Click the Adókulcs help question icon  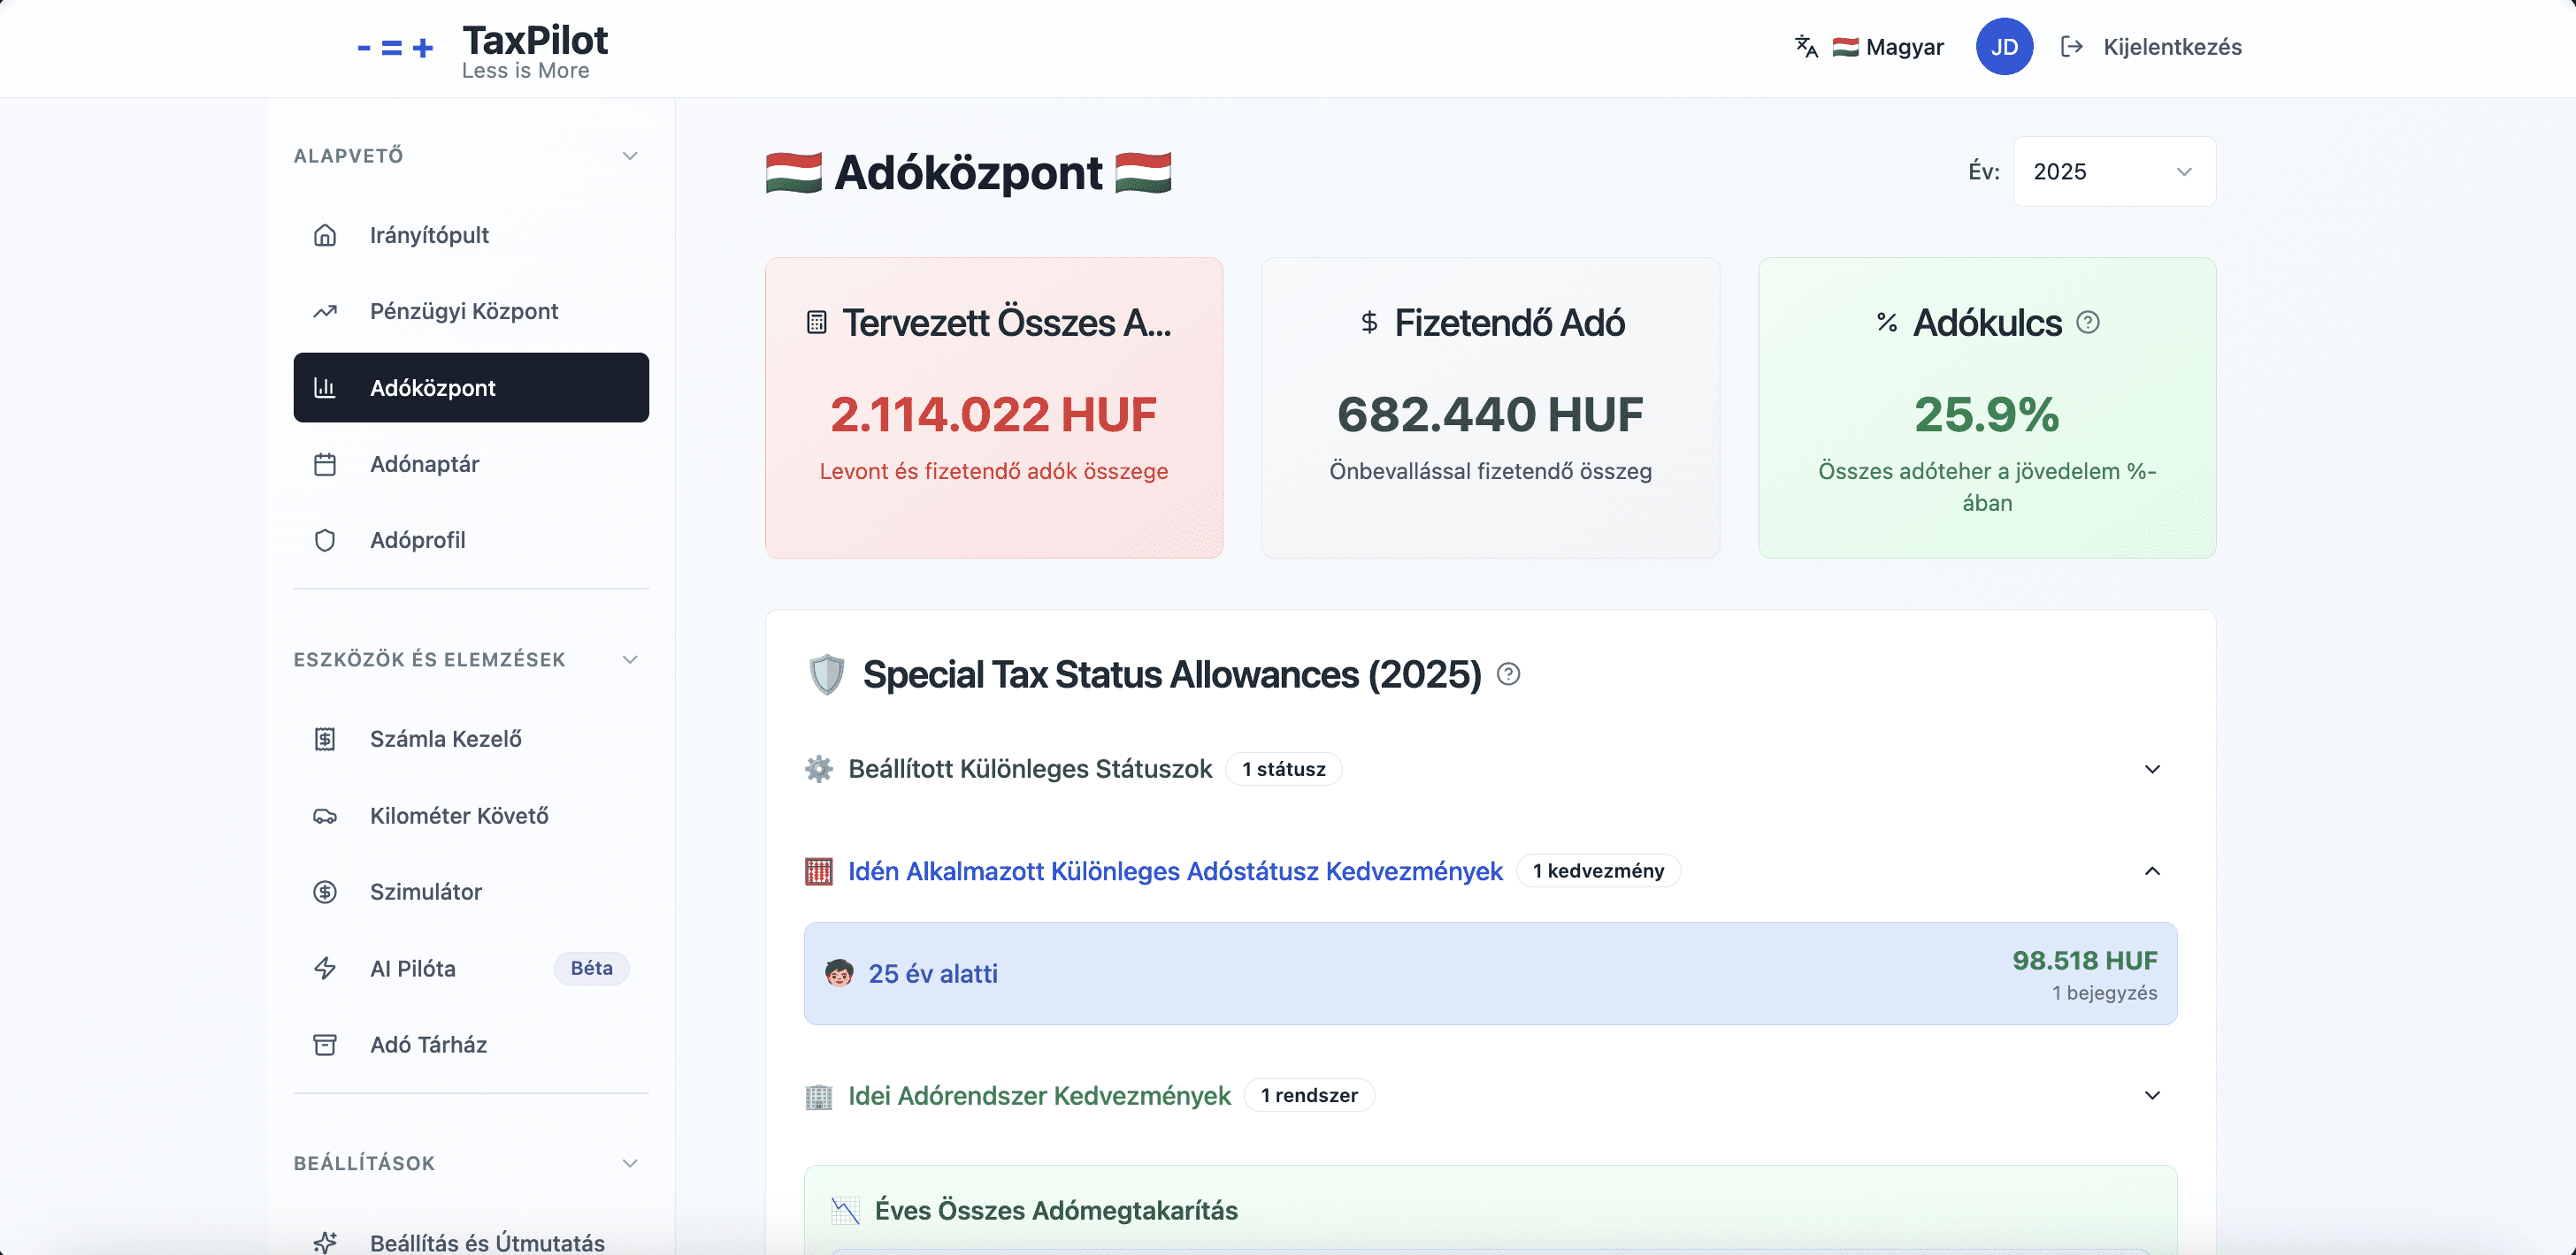tap(2088, 323)
